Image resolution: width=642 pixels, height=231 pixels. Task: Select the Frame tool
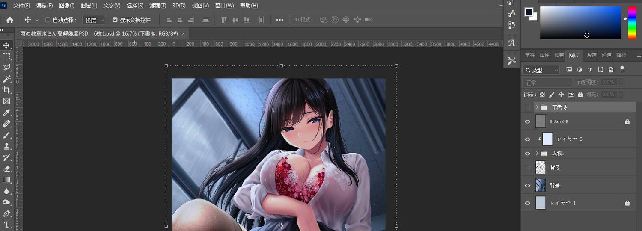(6, 101)
